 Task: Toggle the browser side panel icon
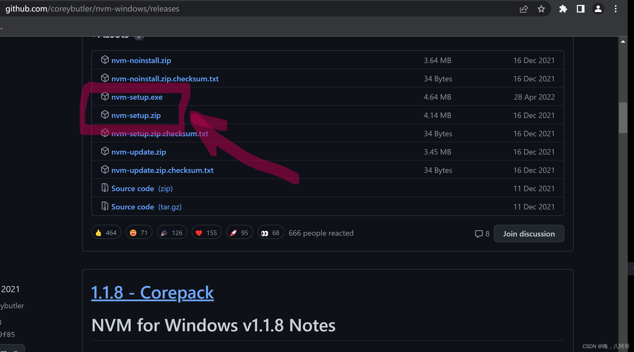click(x=580, y=9)
